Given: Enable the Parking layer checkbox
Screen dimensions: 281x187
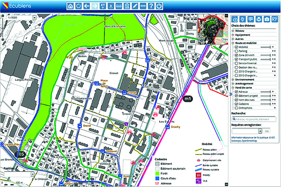Looking at the screenshot, I should tap(237, 51).
